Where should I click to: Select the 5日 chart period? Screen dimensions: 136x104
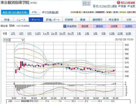pyautogui.click(x=29, y=34)
